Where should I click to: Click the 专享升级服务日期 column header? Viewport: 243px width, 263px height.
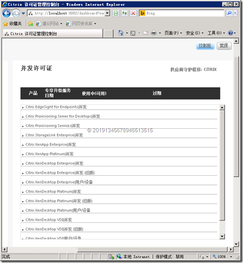coord(58,93)
